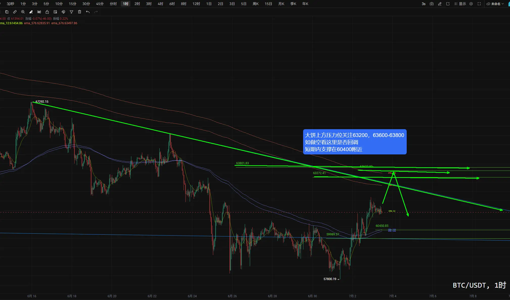Switch to 1日 timeframe
This screenshot has width=510, height=300.
tap(209, 4)
